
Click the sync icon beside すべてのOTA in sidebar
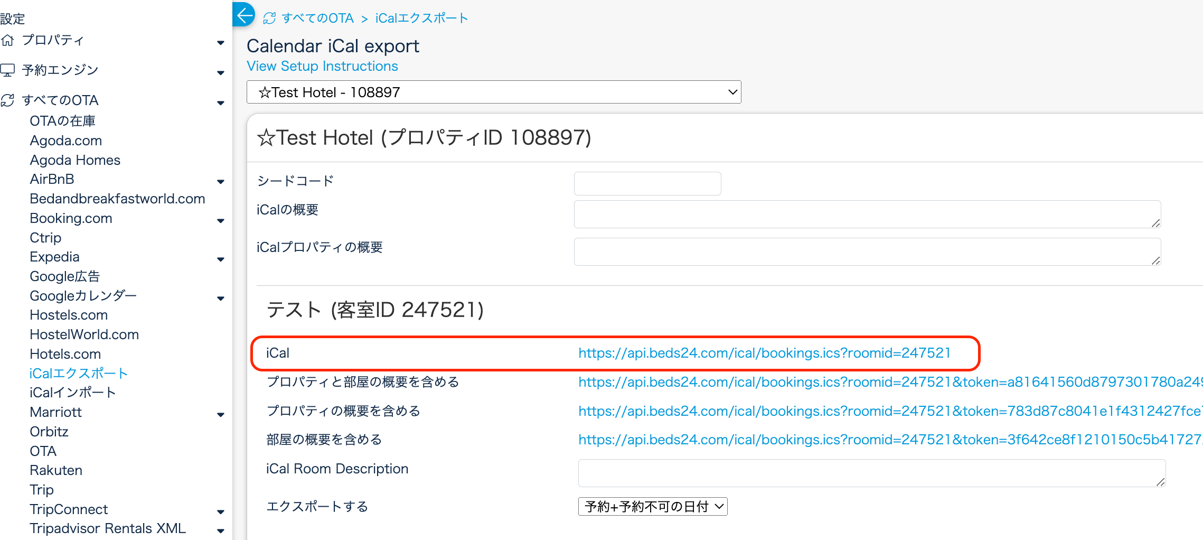tap(7, 100)
